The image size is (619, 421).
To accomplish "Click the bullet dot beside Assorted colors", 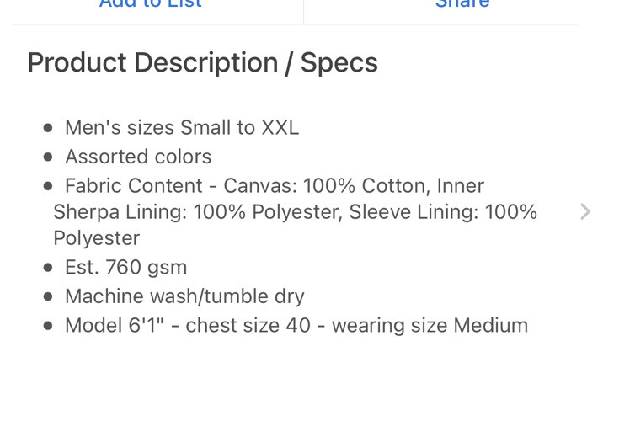I will [x=48, y=157].
